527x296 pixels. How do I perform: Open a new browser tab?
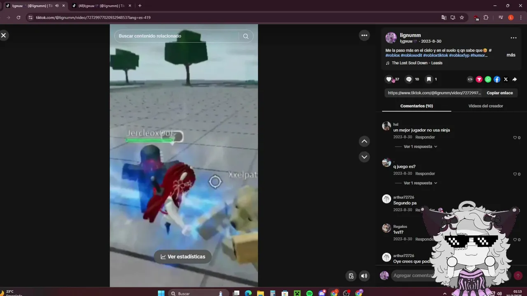(x=140, y=6)
